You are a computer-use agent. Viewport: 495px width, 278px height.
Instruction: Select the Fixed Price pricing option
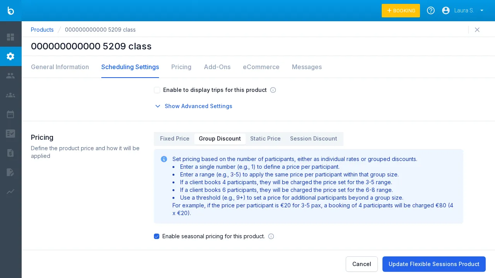(x=174, y=139)
